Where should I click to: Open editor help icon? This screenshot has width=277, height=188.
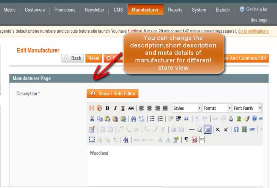point(254,119)
